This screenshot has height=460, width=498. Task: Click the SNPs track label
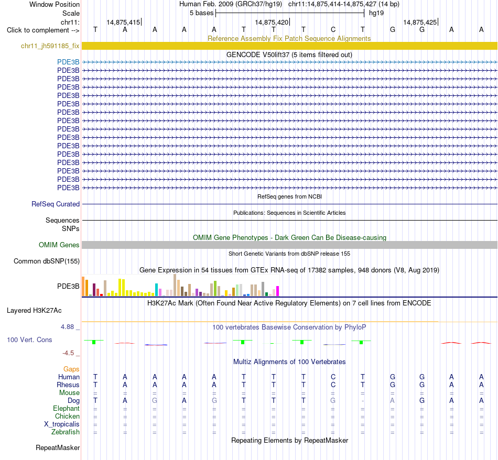pyautogui.click(x=71, y=228)
